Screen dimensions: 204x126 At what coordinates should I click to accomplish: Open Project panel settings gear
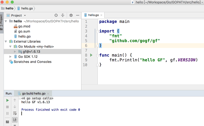click(71, 16)
